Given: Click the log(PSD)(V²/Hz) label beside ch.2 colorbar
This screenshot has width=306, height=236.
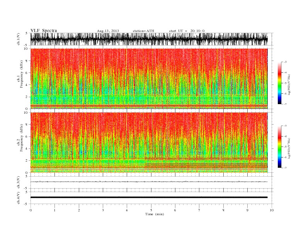Looking at the screenshot, I should 289,148.
